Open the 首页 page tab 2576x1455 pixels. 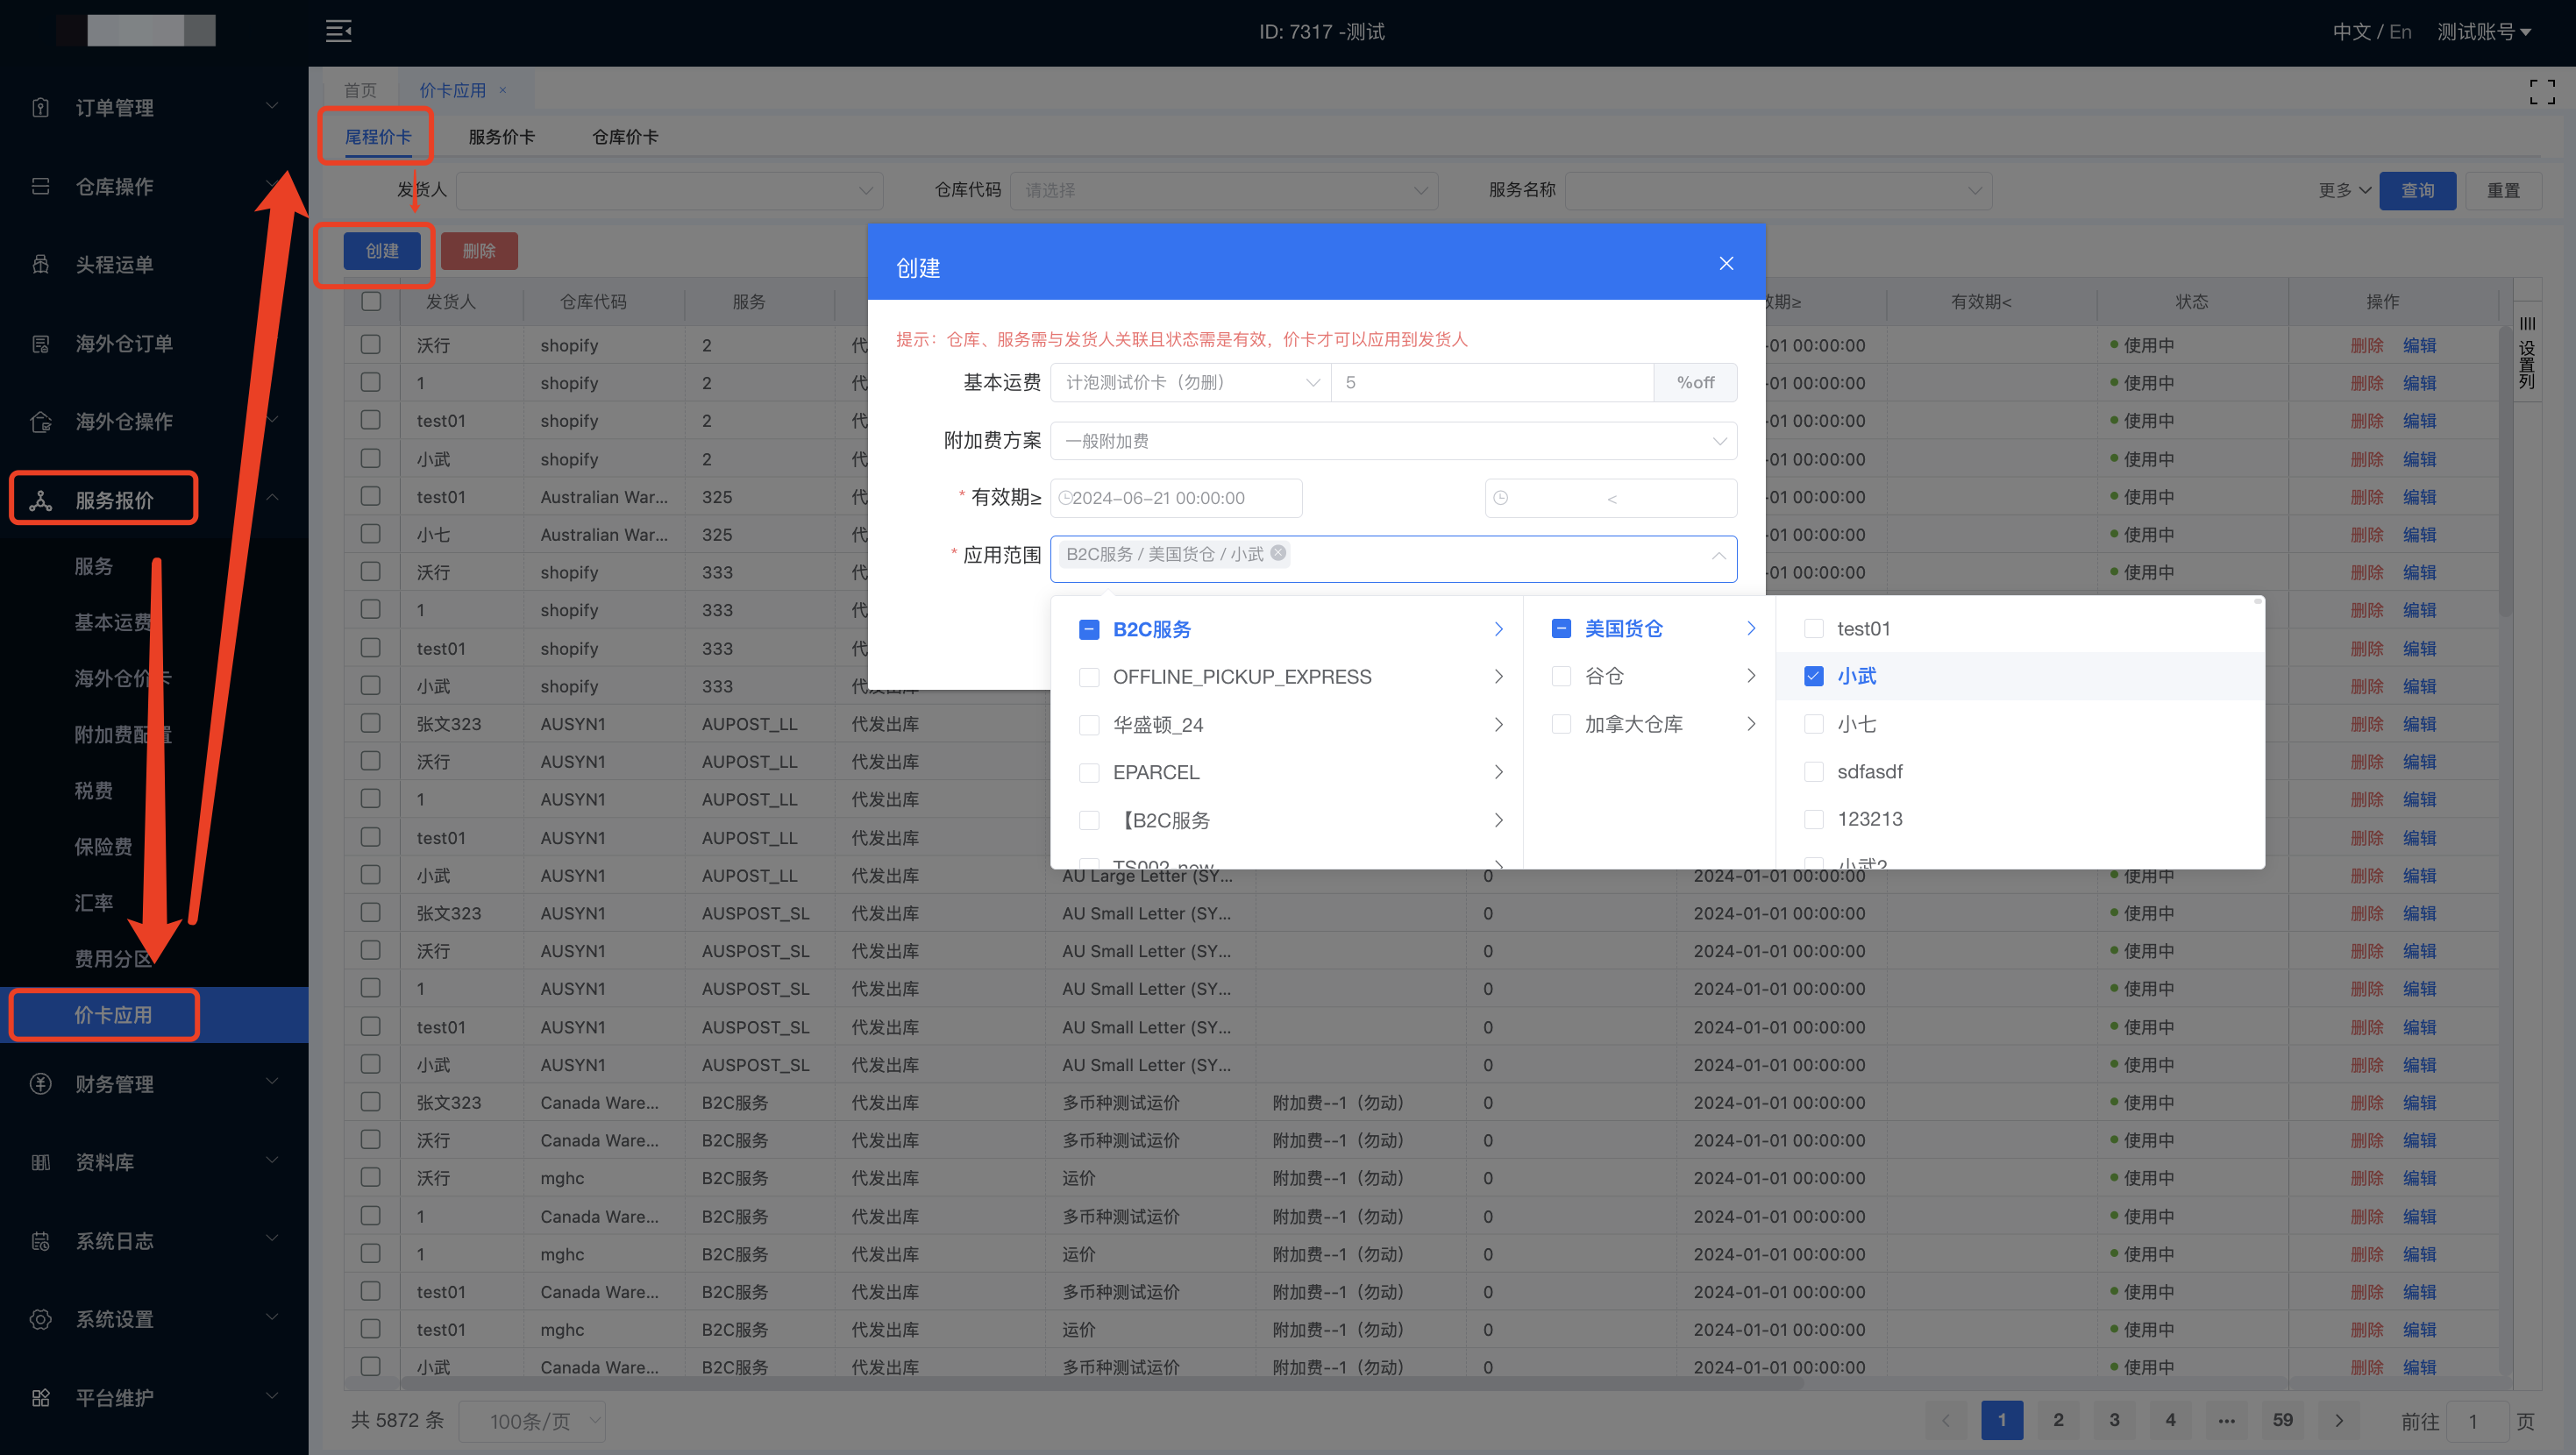[x=360, y=90]
